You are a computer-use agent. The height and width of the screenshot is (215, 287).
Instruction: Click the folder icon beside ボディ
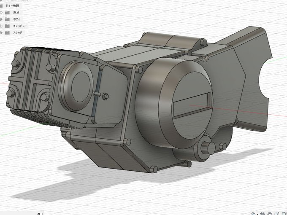pyautogui.click(x=7, y=19)
